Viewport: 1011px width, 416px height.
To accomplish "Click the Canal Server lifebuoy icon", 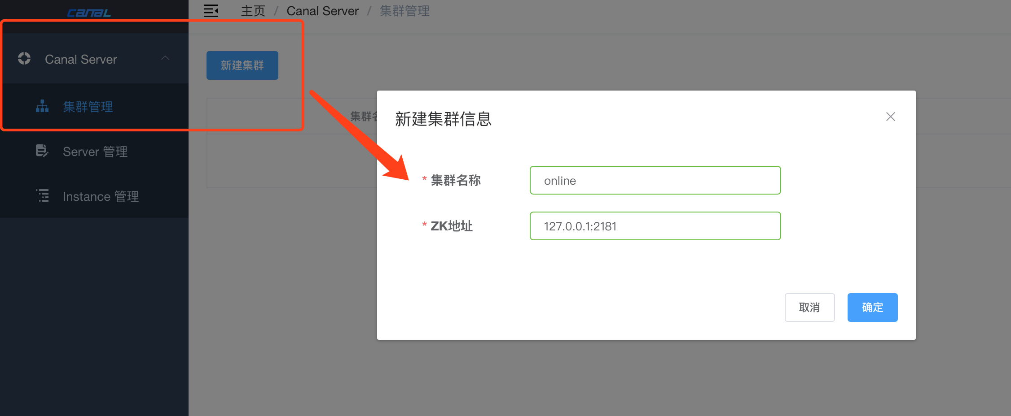I will [24, 59].
